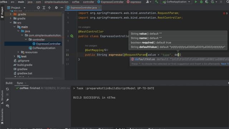Collapse the java folder

18,31
